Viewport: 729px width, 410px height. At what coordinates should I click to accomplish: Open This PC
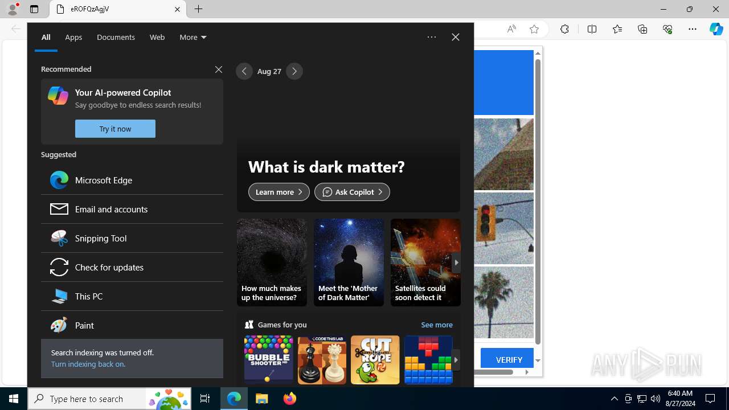click(132, 296)
